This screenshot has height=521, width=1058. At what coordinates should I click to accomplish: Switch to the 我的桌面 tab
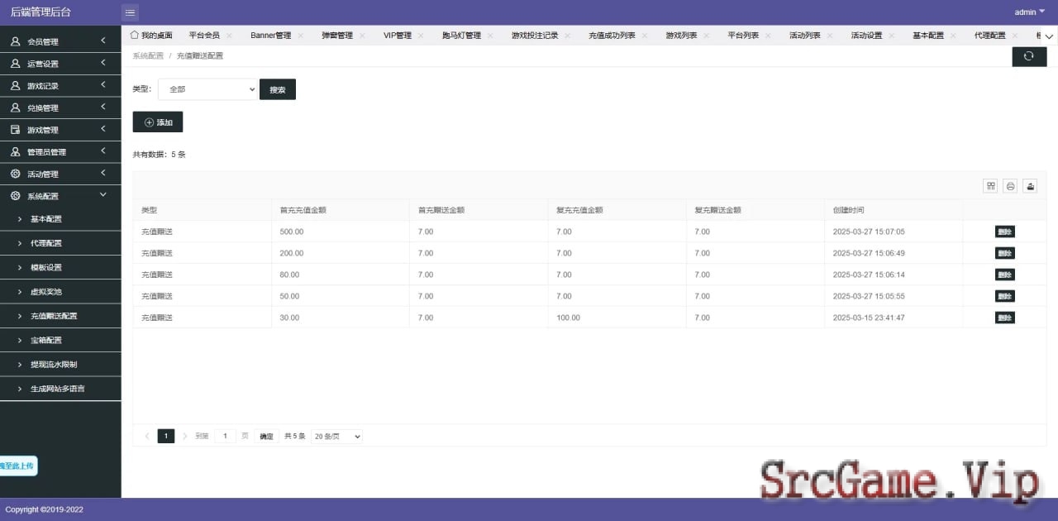(x=151, y=36)
